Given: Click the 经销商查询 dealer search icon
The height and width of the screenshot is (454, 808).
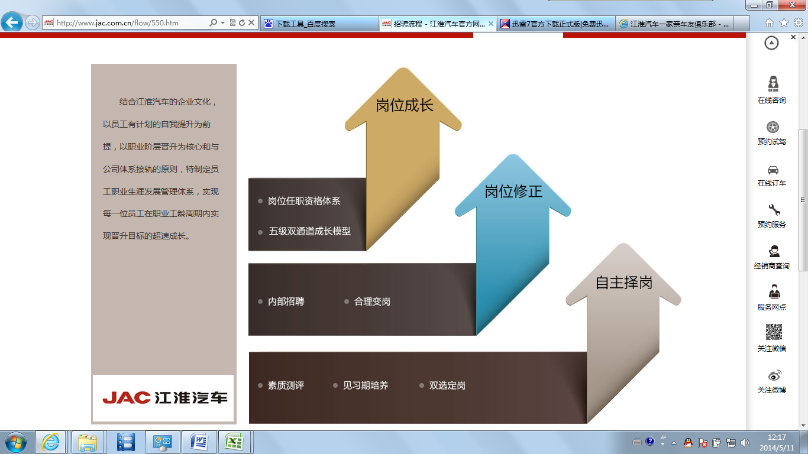Looking at the screenshot, I should pyautogui.click(x=774, y=251).
